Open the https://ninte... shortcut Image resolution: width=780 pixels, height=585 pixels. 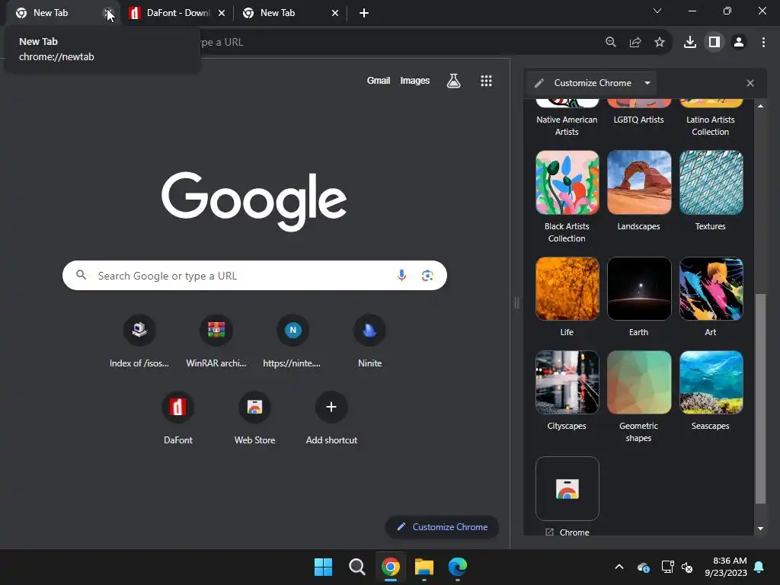(x=292, y=341)
